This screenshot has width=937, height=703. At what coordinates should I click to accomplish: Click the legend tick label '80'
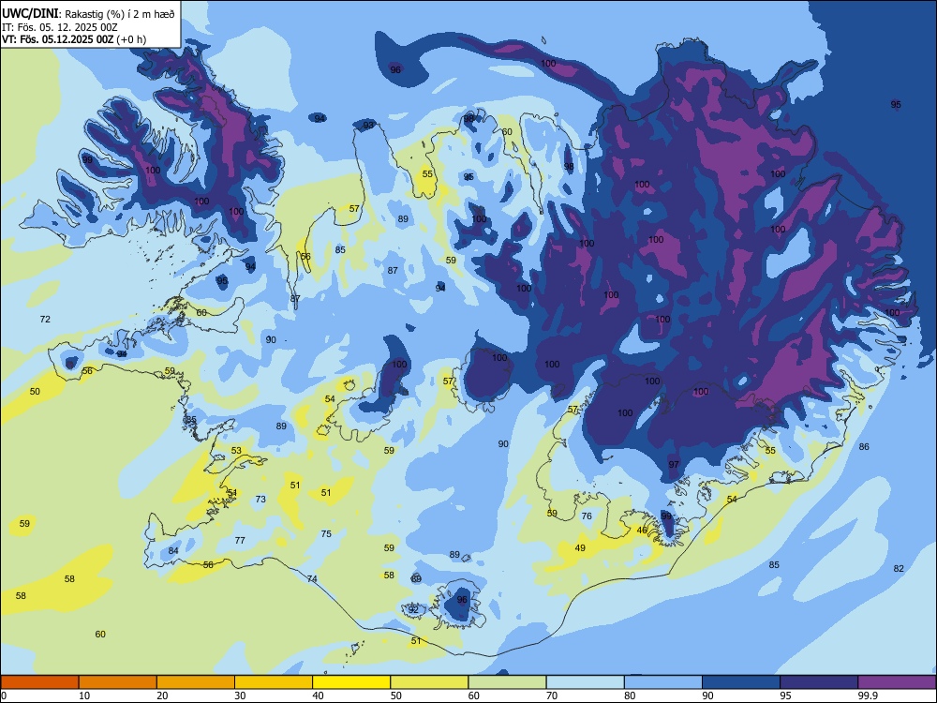point(630,696)
